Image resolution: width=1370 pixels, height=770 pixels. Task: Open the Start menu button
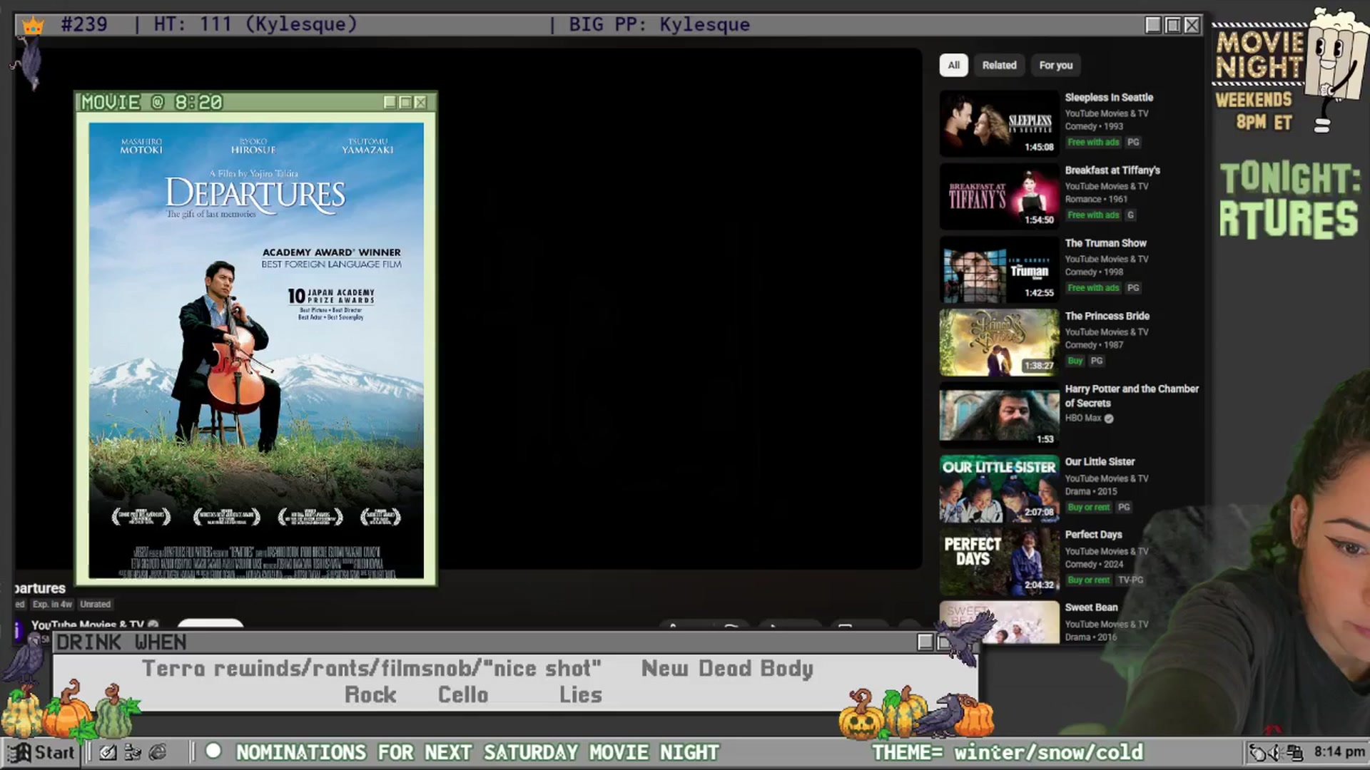click(41, 752)
